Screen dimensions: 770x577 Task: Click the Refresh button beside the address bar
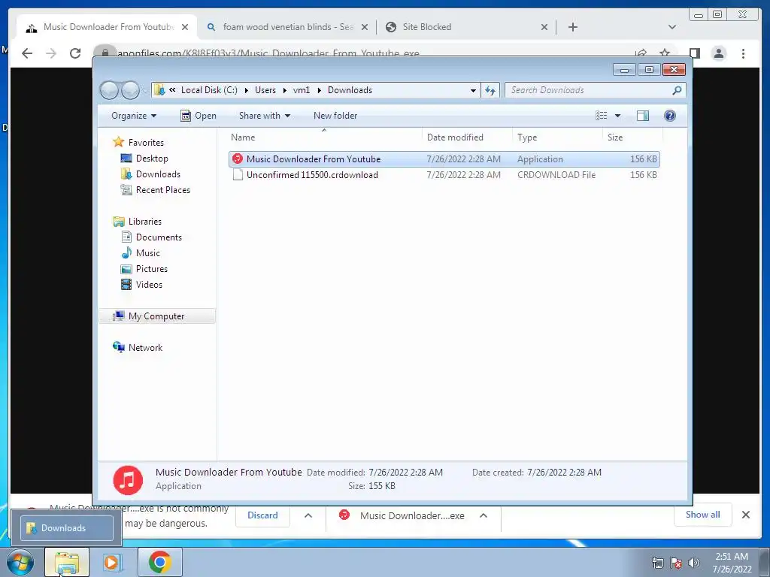coord(490,90)
